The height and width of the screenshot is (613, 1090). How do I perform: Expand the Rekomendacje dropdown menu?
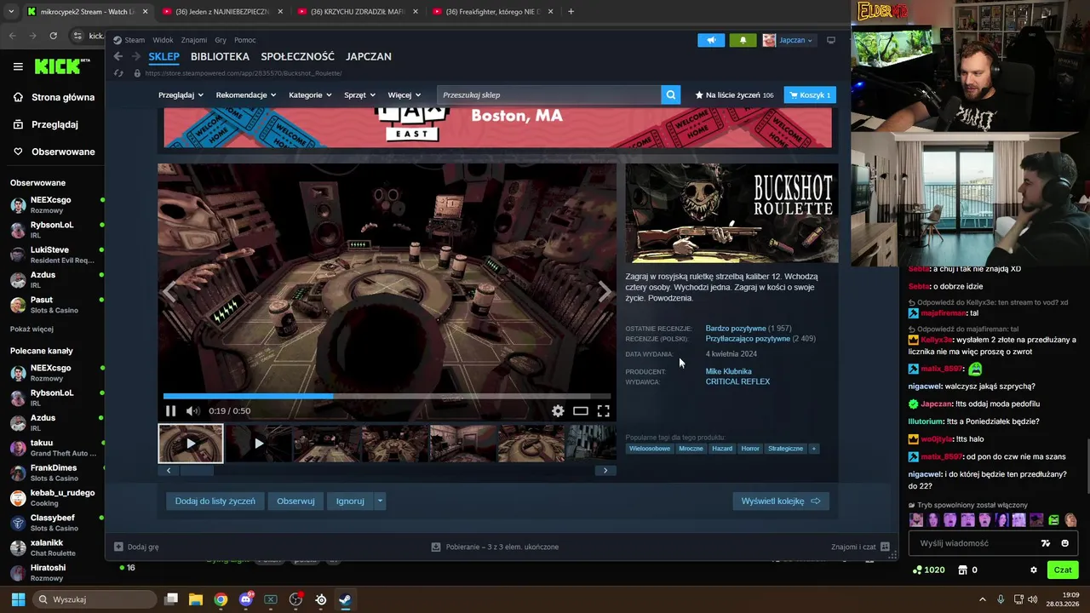point(246,95)
